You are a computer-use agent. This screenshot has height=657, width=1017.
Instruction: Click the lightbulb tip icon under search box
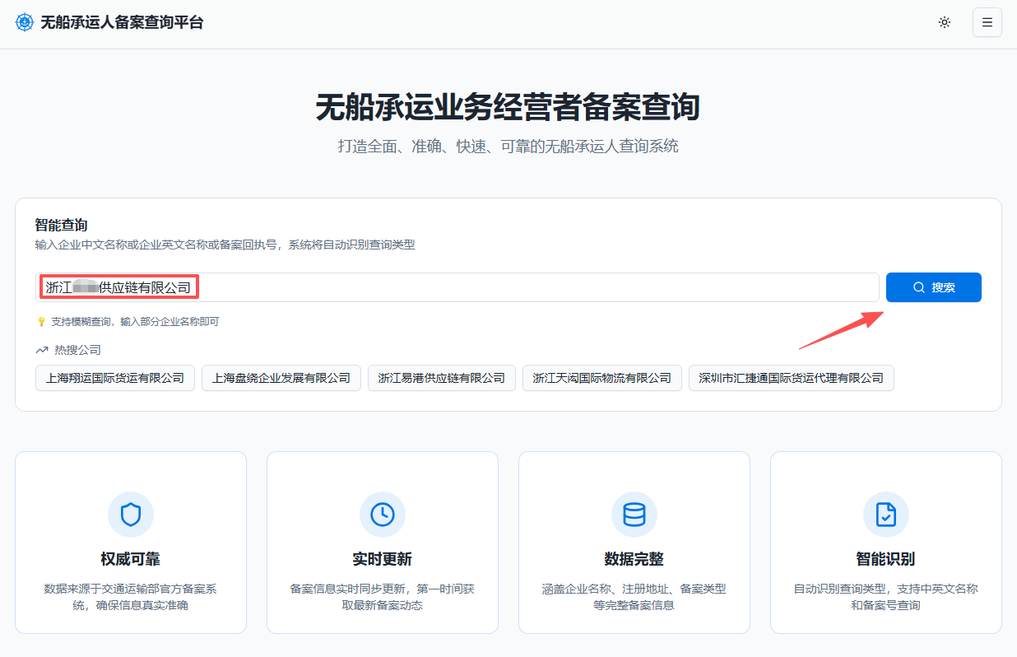point(41,322)
